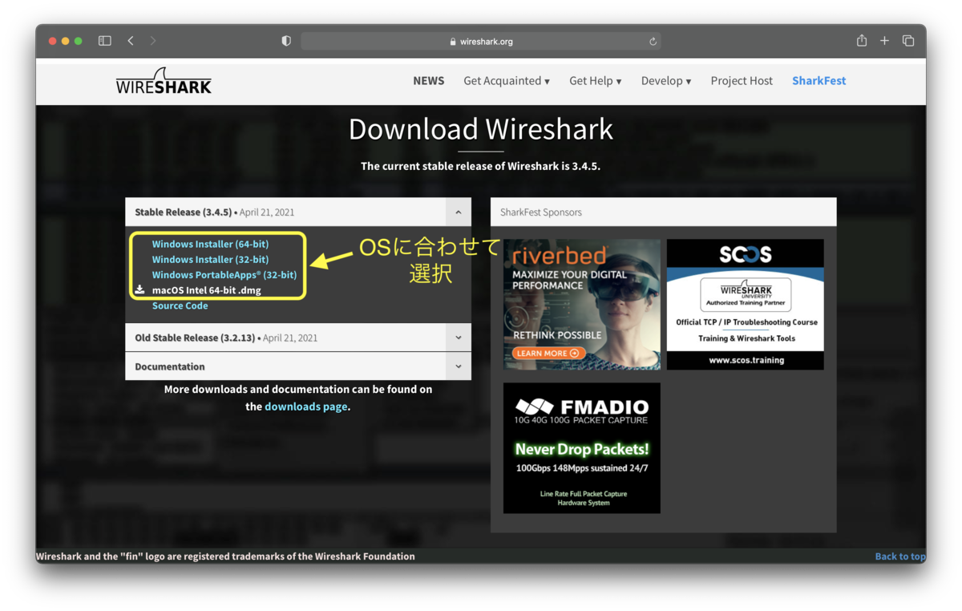Reload the page with the refresh icon
The height and width of the screenshot is (611, 962).
tap(653, 42)
